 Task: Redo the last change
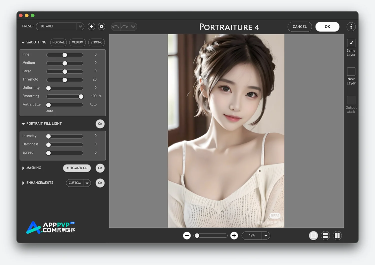coord(124,27)
